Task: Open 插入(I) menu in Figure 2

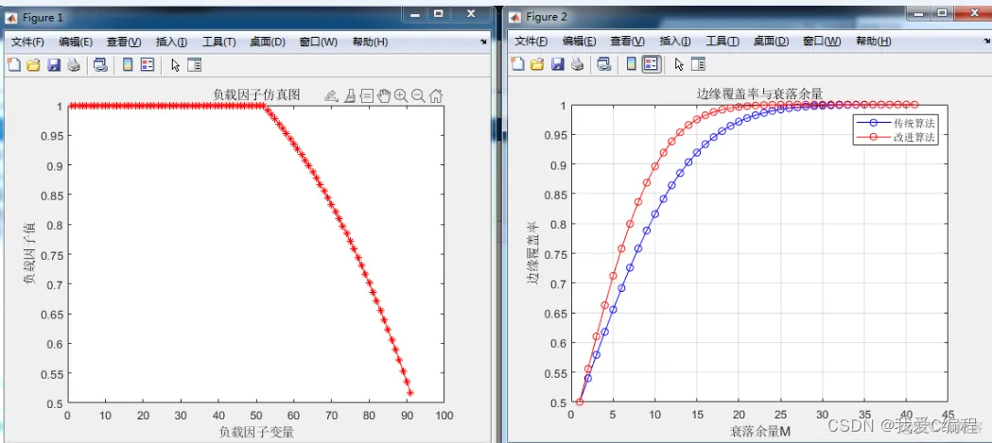Action: click(x=675, y=41)
